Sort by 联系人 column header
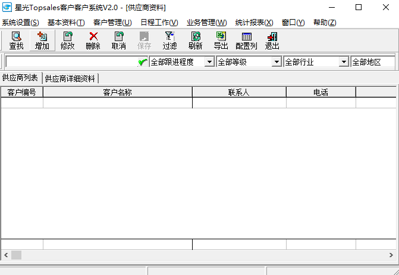399x275 pixels. [x=239, y=92]
